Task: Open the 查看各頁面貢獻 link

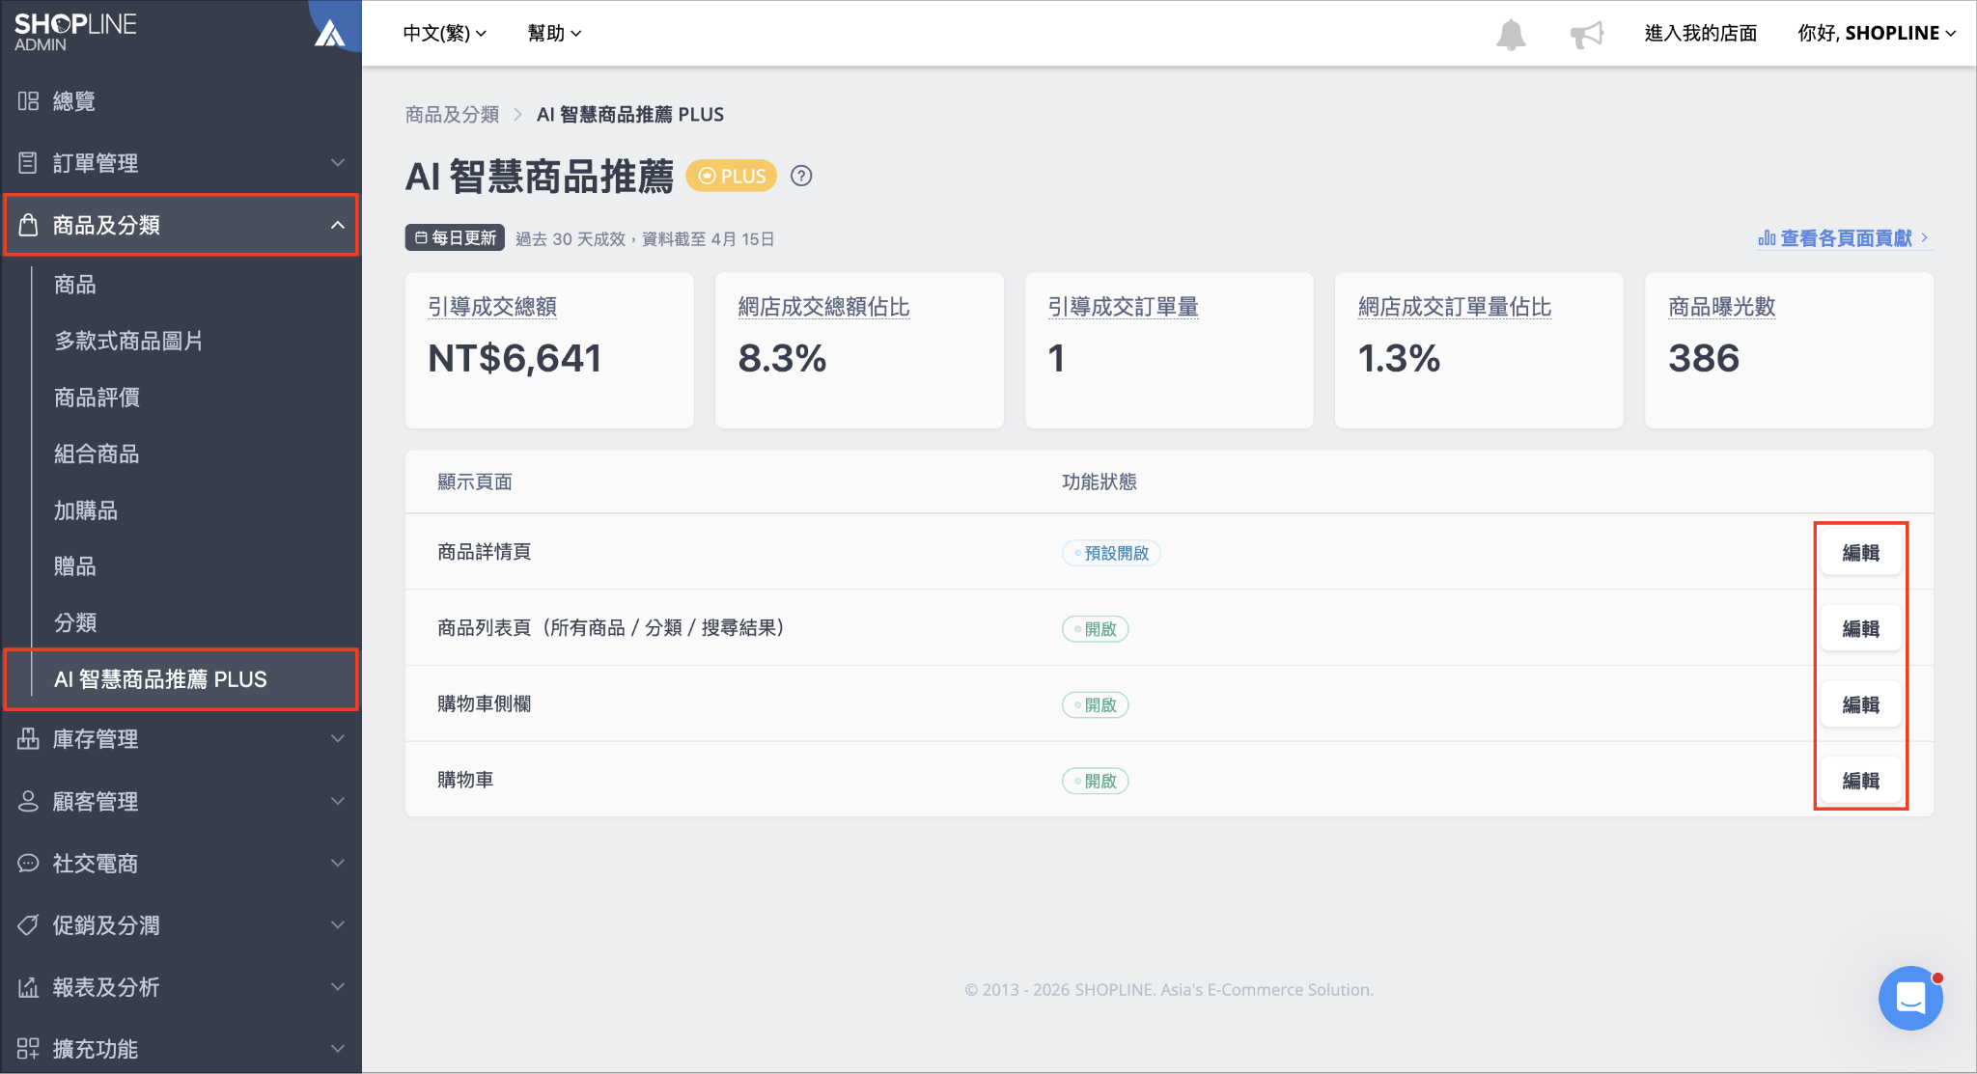Action: coord(1845,237)
